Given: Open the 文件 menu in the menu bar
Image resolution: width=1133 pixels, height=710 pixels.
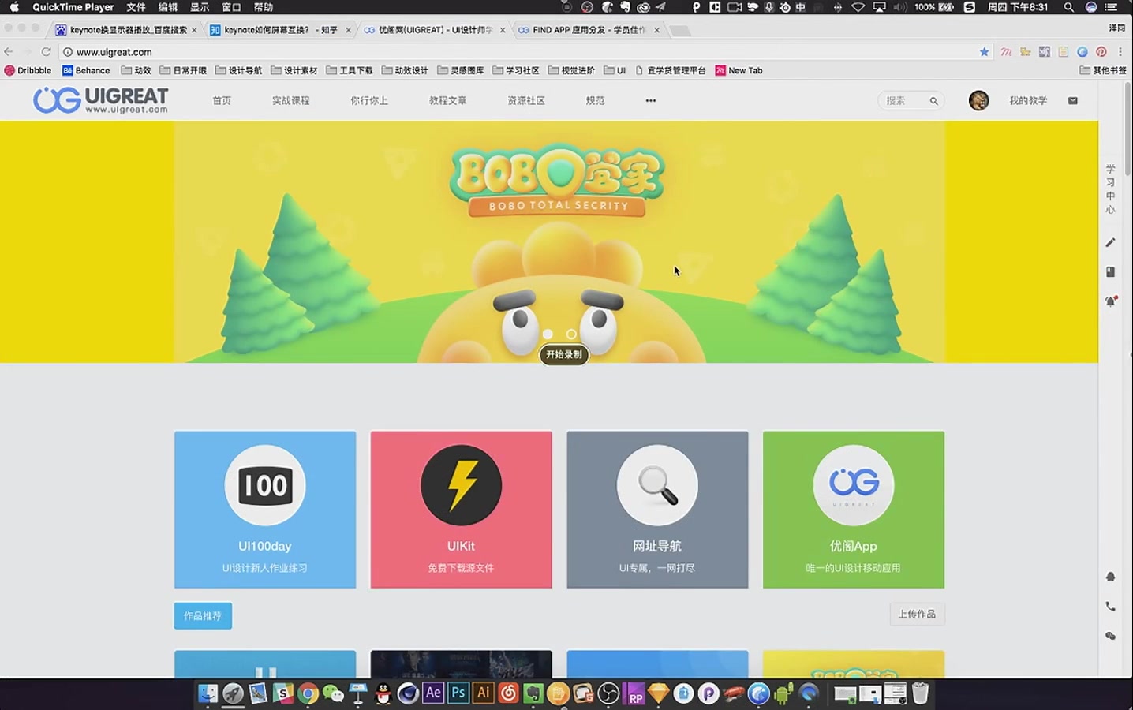Looking at the screenshot, I should click(136, 7).
